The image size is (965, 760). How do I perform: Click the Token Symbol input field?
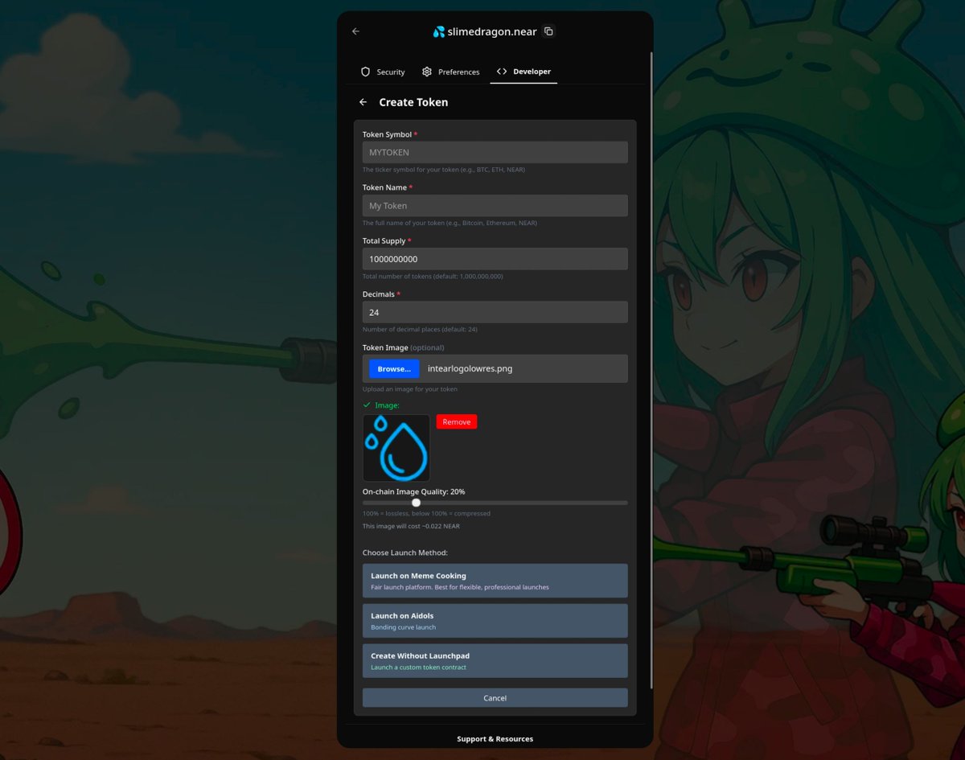click(x=495, y=152)
